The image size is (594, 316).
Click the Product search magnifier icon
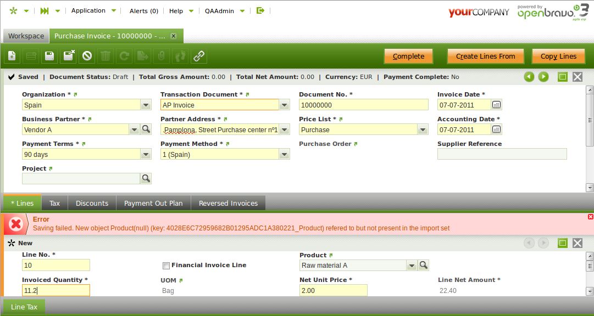[424, 266]
